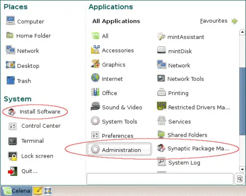Launch Synaptic Package Manager icon
246x196 pixels.
pos(161,148)
